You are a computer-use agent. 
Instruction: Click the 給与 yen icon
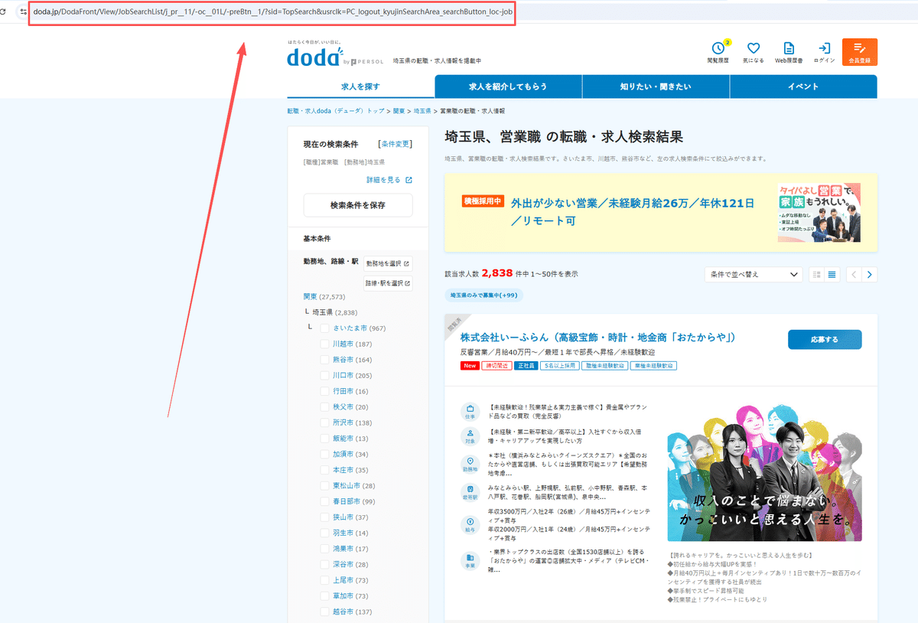pyautogui.click(x=470, y=524)
